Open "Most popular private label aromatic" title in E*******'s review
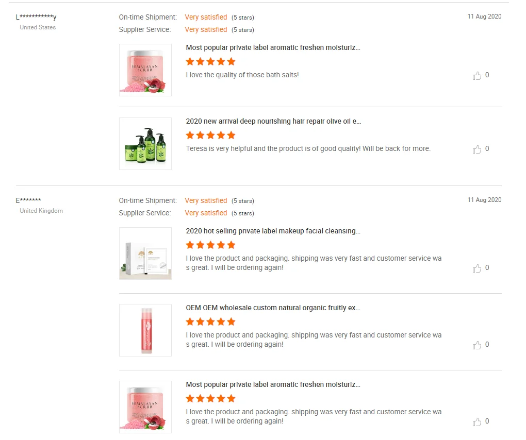This screenshot has height=440, width=526. [273, 384]
